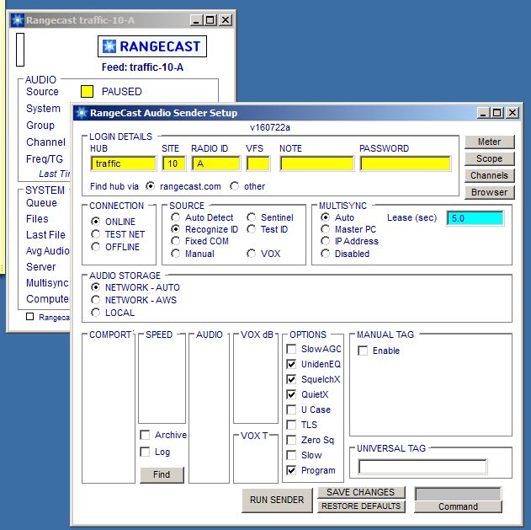Enable the SlowAGC option
This screenshot has height=530, width=531.
click(x=292, y=349)
